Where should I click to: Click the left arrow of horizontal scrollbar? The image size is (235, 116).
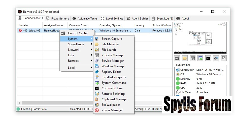point(19,103)
